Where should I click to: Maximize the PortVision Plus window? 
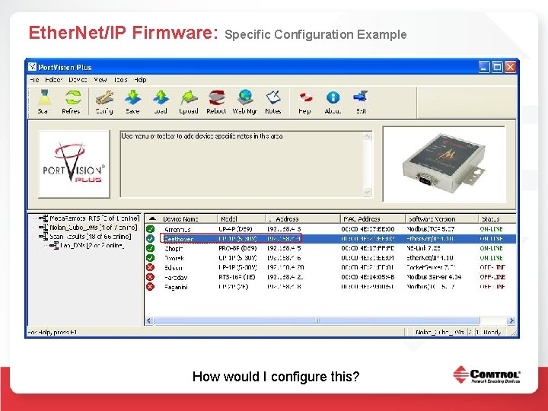tap(496, 67)
